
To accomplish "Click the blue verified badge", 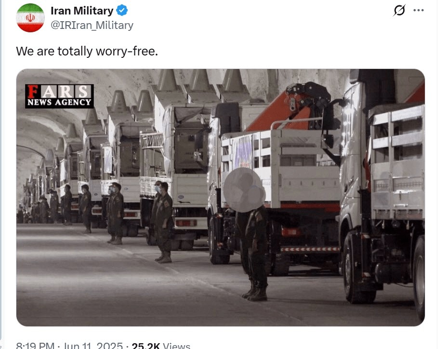I will click(122, 11).
